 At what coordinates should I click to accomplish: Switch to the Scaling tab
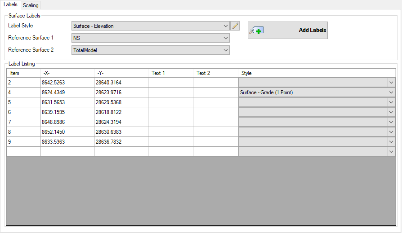[31, 5]
